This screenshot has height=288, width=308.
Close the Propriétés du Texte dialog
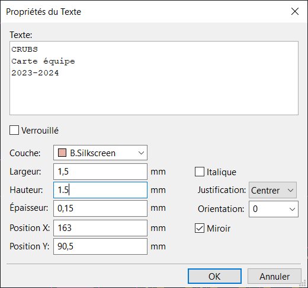[x=295, y=11]
